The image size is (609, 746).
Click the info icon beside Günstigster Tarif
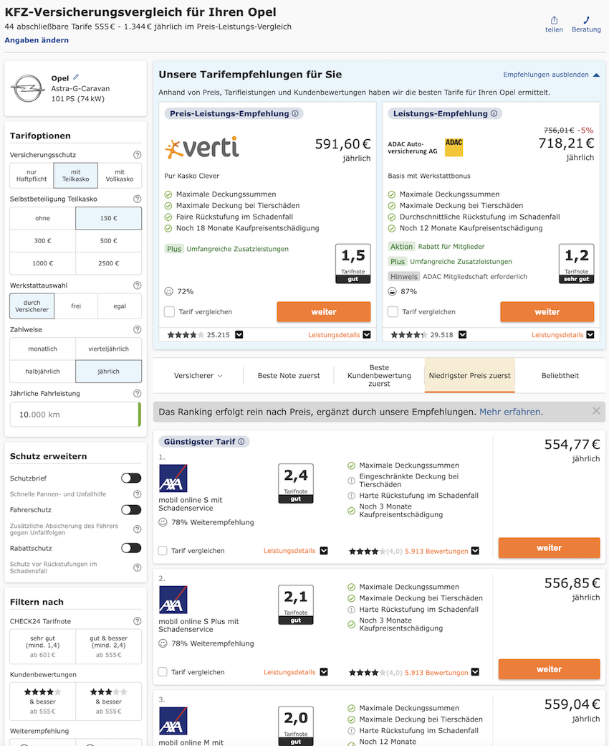pyautogui.click(x=241, y=442)
